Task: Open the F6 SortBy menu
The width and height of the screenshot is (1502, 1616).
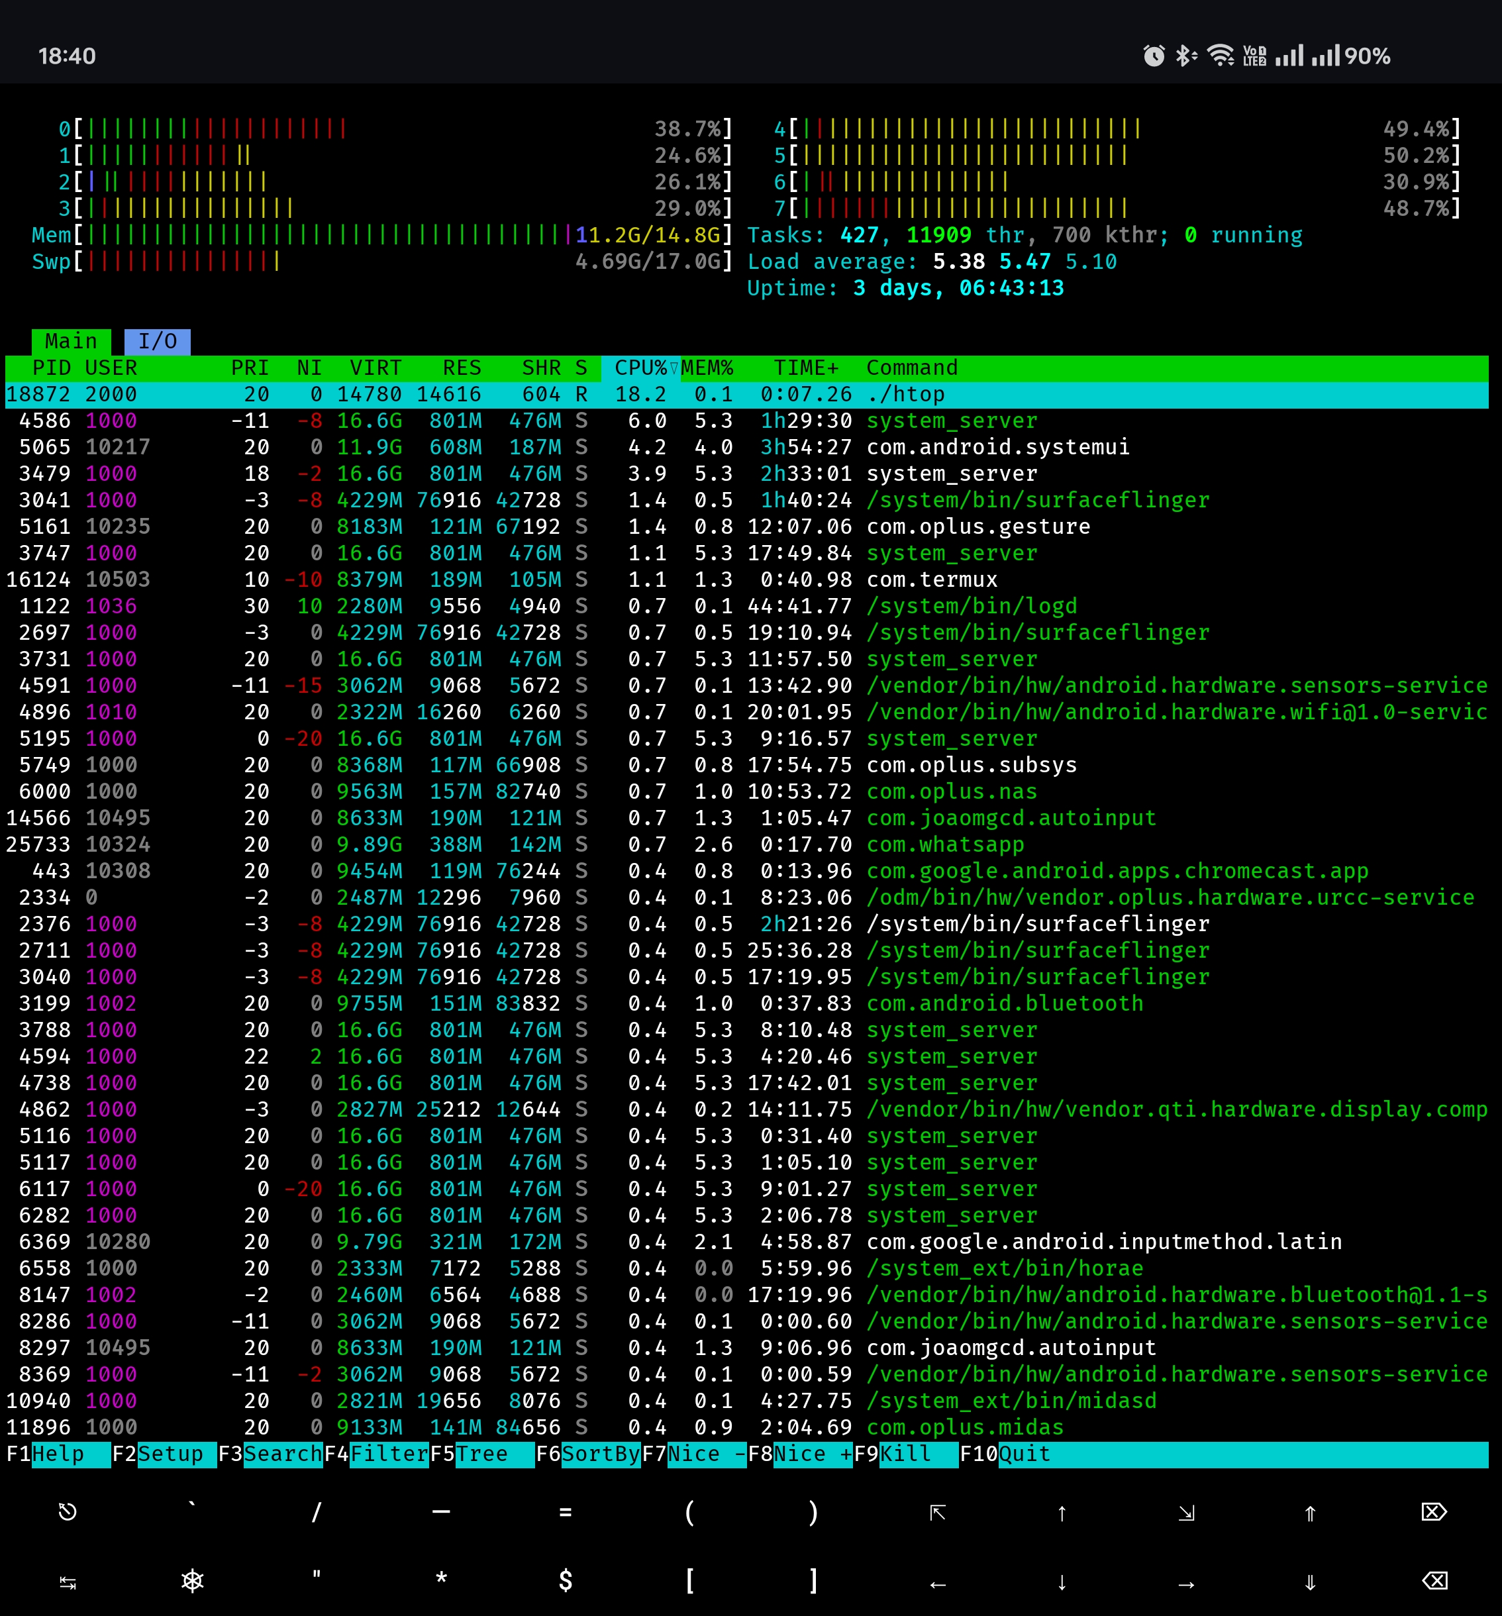Action: (x=600, y=1454)
